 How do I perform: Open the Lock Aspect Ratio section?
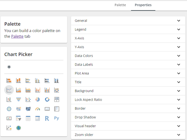128,100
